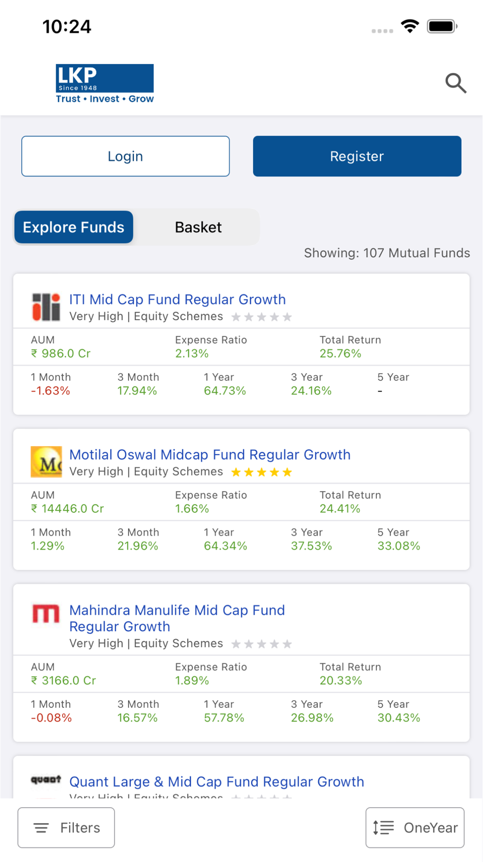Open Quant Large & Mid Cap Fund
485x862 pixels.
coord(216,782)
